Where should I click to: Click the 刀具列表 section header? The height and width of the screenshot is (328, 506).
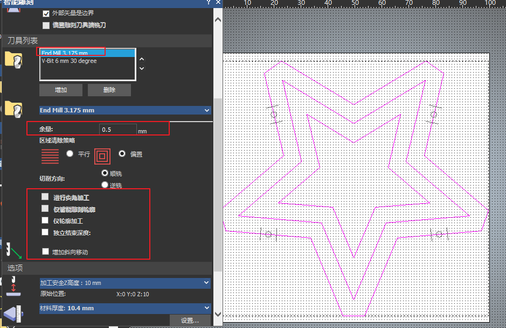pos(107,40)
